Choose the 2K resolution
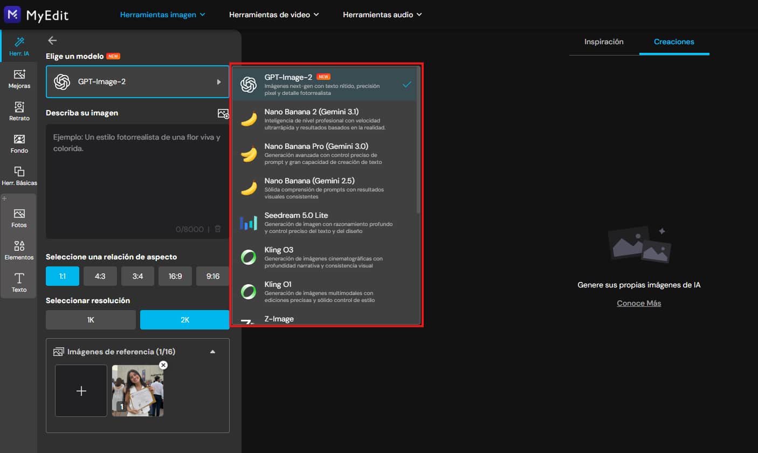Viewport: 758px width, 453px height. (x=185, y=319)
